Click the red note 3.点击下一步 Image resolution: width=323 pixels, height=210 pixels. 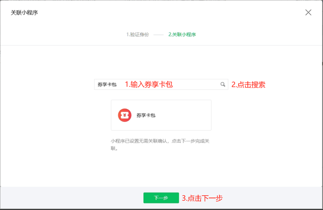202,198
